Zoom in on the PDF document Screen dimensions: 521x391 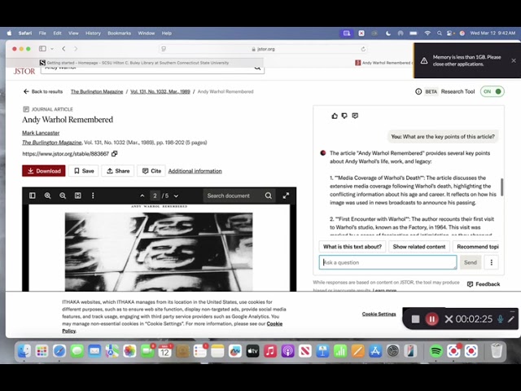pos(47,195)
